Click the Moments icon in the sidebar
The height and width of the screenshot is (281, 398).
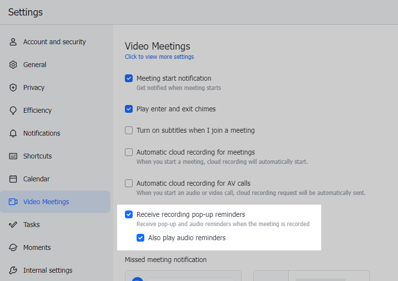click(x=13, y=247)
